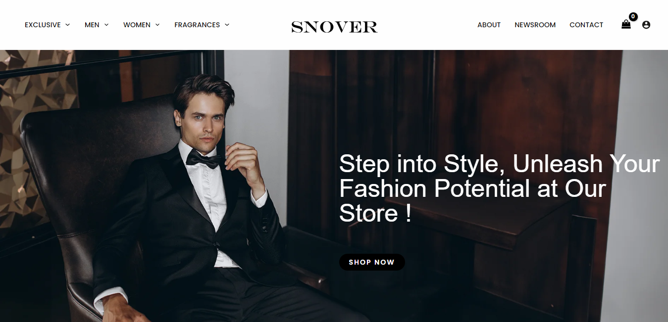Open the shopping bag cart icon
The height and width of the screenshot is (322, 668).
(626, 25)
